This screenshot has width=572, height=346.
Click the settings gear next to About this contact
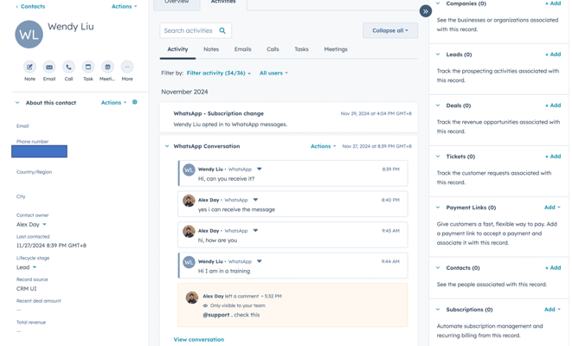(135, 102)
